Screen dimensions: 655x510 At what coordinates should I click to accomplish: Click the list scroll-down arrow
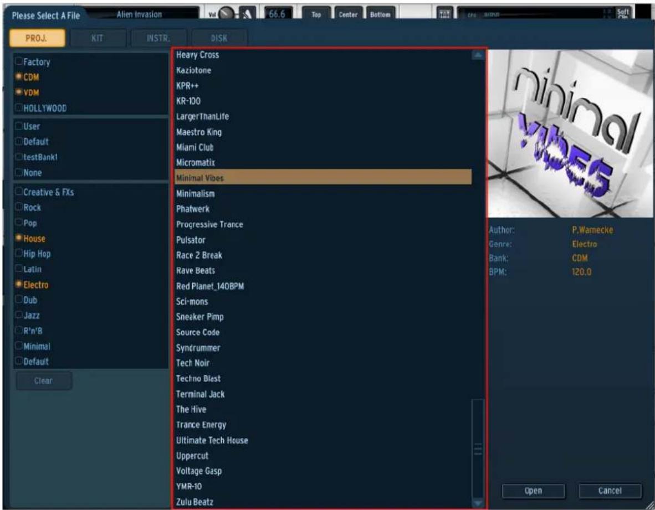tap(478, 502)
